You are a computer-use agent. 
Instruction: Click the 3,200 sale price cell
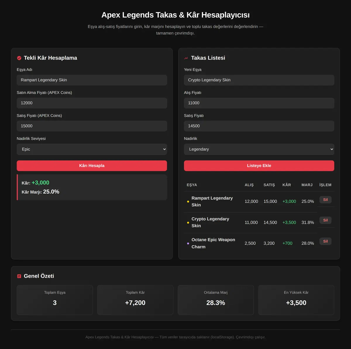point(269,243)
